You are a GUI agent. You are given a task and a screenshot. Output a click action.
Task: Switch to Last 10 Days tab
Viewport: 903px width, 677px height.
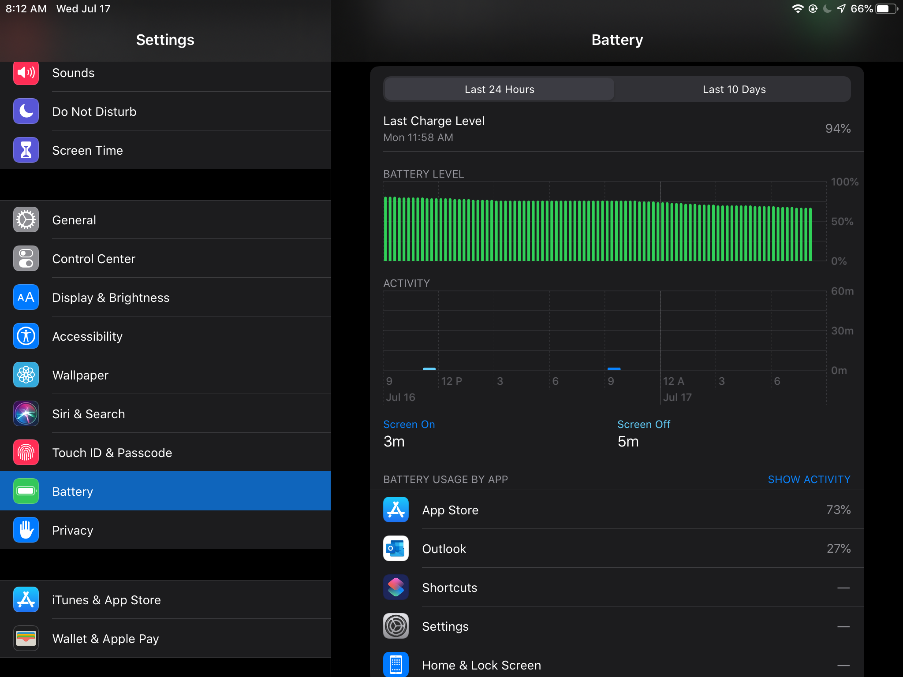pos(734,89)
